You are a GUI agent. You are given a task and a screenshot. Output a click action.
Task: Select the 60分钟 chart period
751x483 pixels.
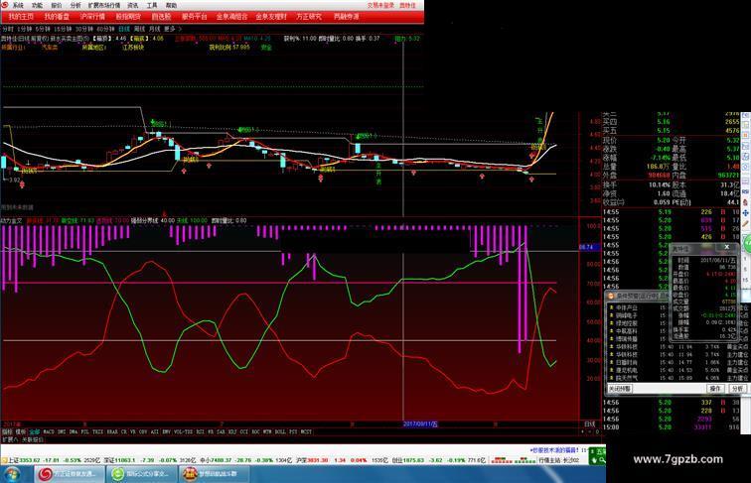pyautogui.click(x=106, y=29)
